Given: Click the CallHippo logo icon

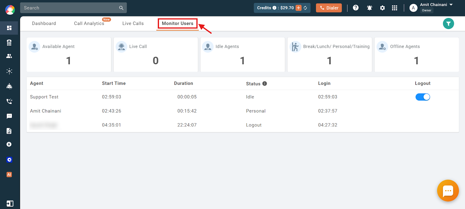Looking at the screenshot, I should coord(10,10).
